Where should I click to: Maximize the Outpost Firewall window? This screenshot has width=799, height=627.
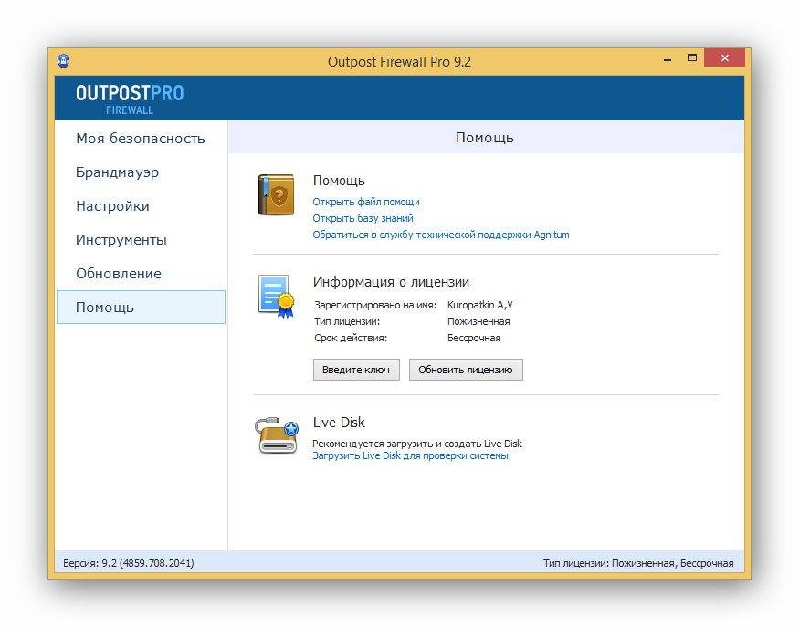tap(692, 58)
